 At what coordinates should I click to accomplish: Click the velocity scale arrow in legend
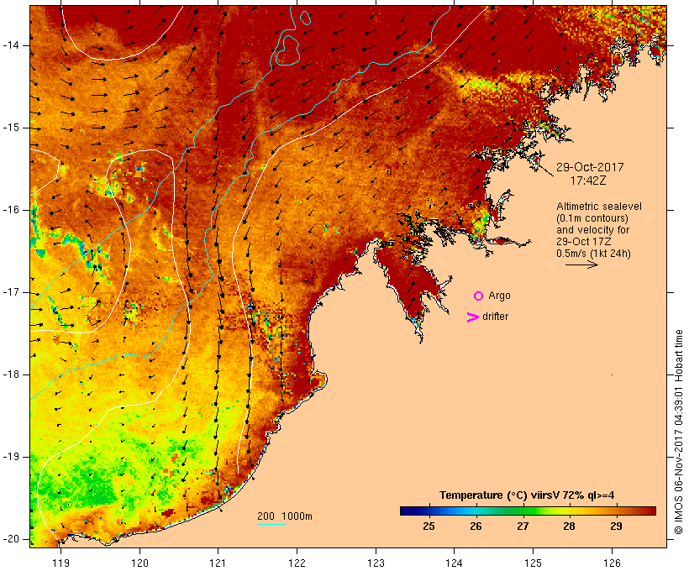[x=581, y=265]
